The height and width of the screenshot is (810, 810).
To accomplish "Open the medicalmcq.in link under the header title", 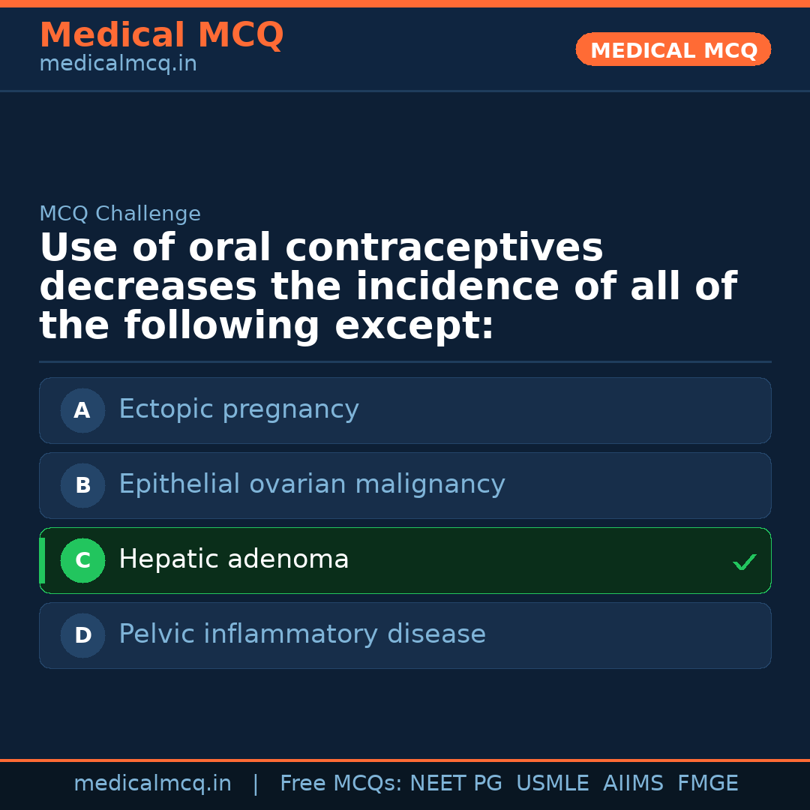I will click(x=118, y=64).
